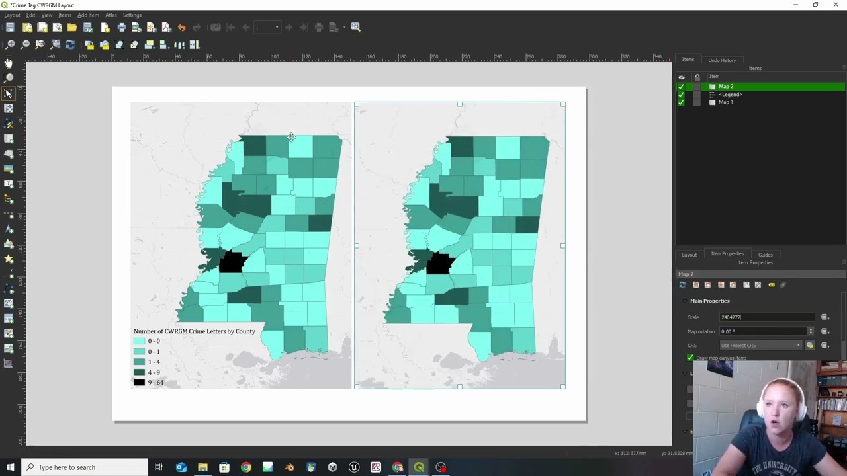Open data-defined override for CRS
This screenshot has width=847, height=476.
point(825,345)
